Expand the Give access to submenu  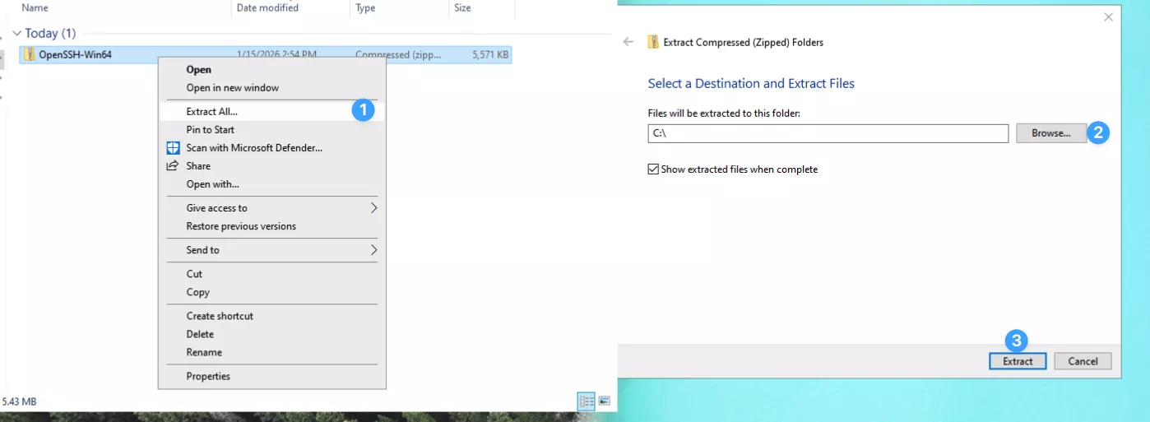point(373,208)
